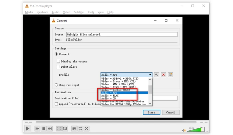Click the Play button in VLC controls
The height and width of the screenshot is (135, 233).
[x=28, y=128]
